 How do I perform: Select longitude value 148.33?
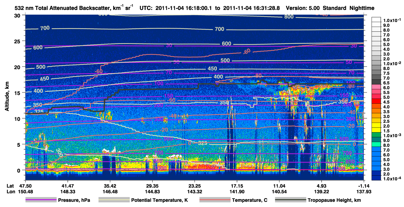[x=68, y=191]
